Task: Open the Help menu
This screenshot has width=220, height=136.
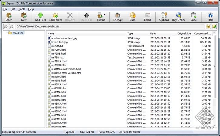Action: pyautogui.click(x=31, y=9)
